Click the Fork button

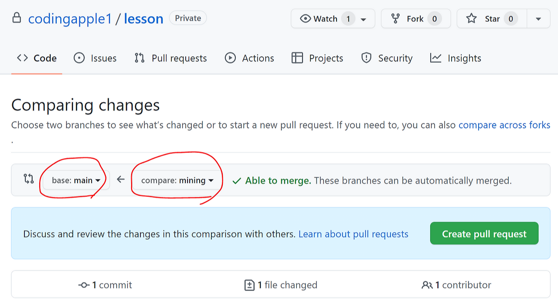pyautogui.click(x=416, y=19)
